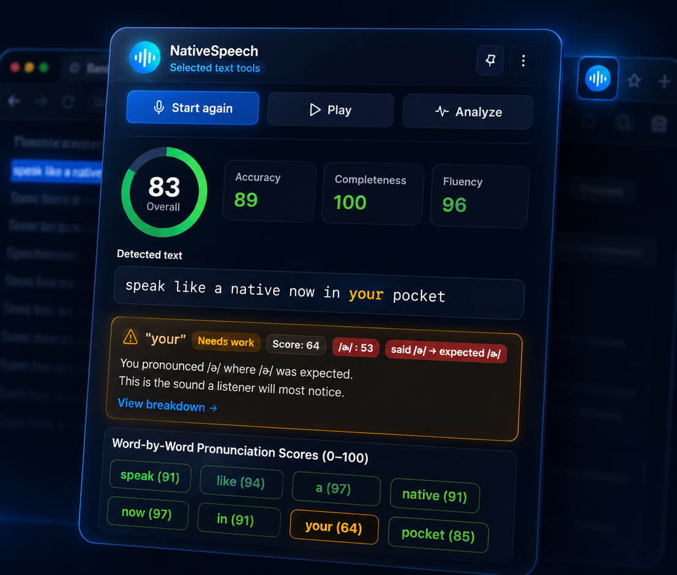
Task: Click the Start again microphone button
Action: (193, 108)
